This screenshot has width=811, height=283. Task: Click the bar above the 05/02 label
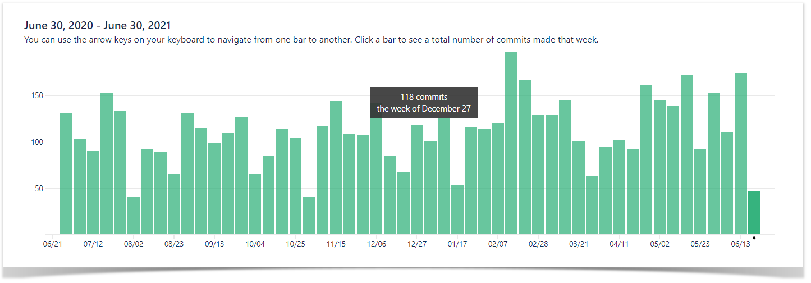[x=659, y=167]
